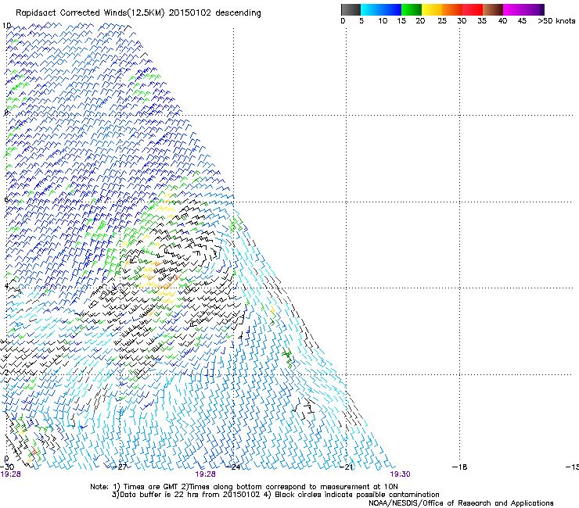579x508 pixels.
Task: Click the yellow 20-25 knots color band
Action: 432,9
